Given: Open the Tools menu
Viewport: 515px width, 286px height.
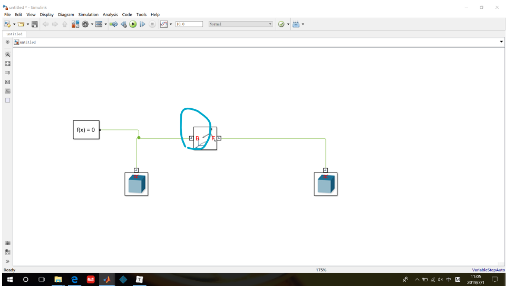Looking at the screenshot, I should [141, 14].
